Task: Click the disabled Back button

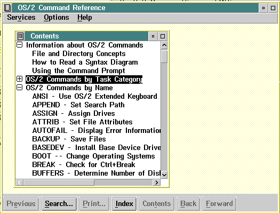Action: [188, 204]
